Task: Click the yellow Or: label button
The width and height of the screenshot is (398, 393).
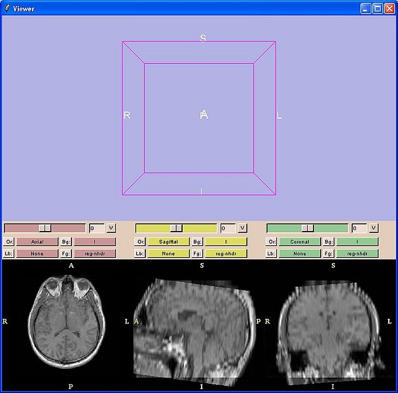Action: [140, 241]
